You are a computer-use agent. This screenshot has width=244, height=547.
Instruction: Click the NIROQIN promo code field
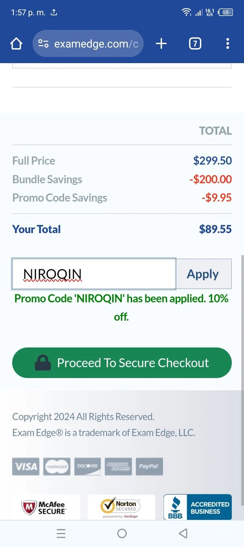pos(94,274)
